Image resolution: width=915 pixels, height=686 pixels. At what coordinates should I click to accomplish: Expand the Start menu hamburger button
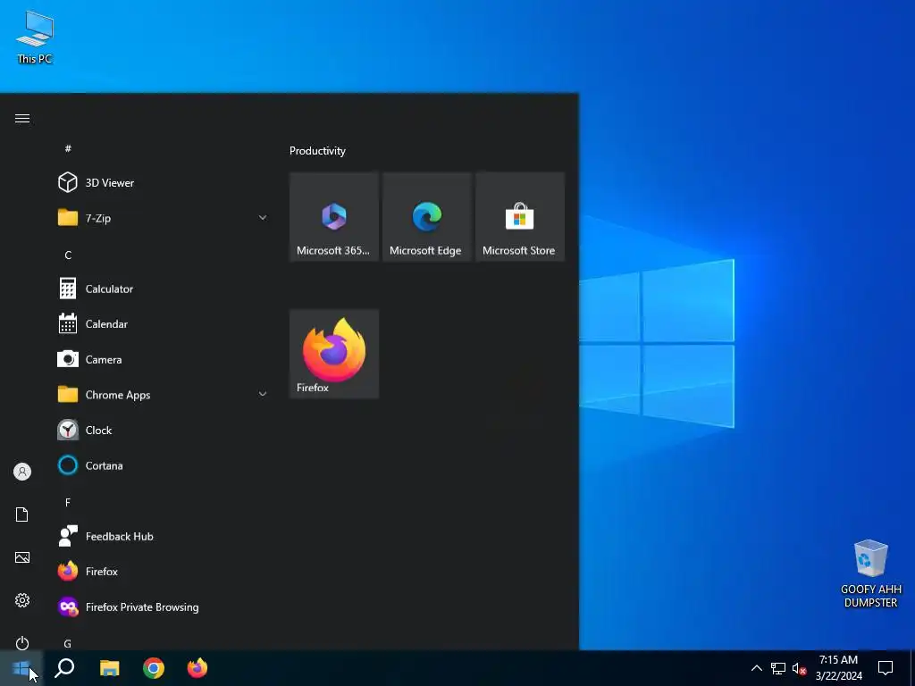(22, 119)
